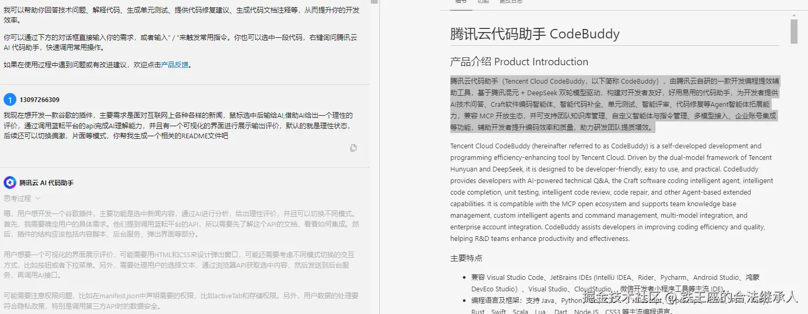Viewport: 808px width, 314px height.
Task: Click the blue user avatar numbered 1
Action: 10,99
